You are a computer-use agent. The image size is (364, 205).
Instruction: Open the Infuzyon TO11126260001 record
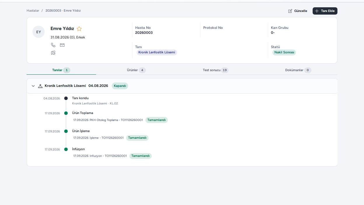tap(100, 156)
